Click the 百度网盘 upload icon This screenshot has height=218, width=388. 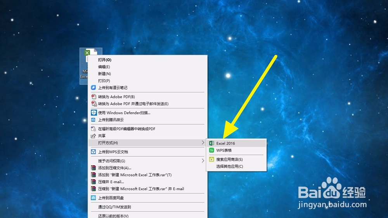point(93,198)
